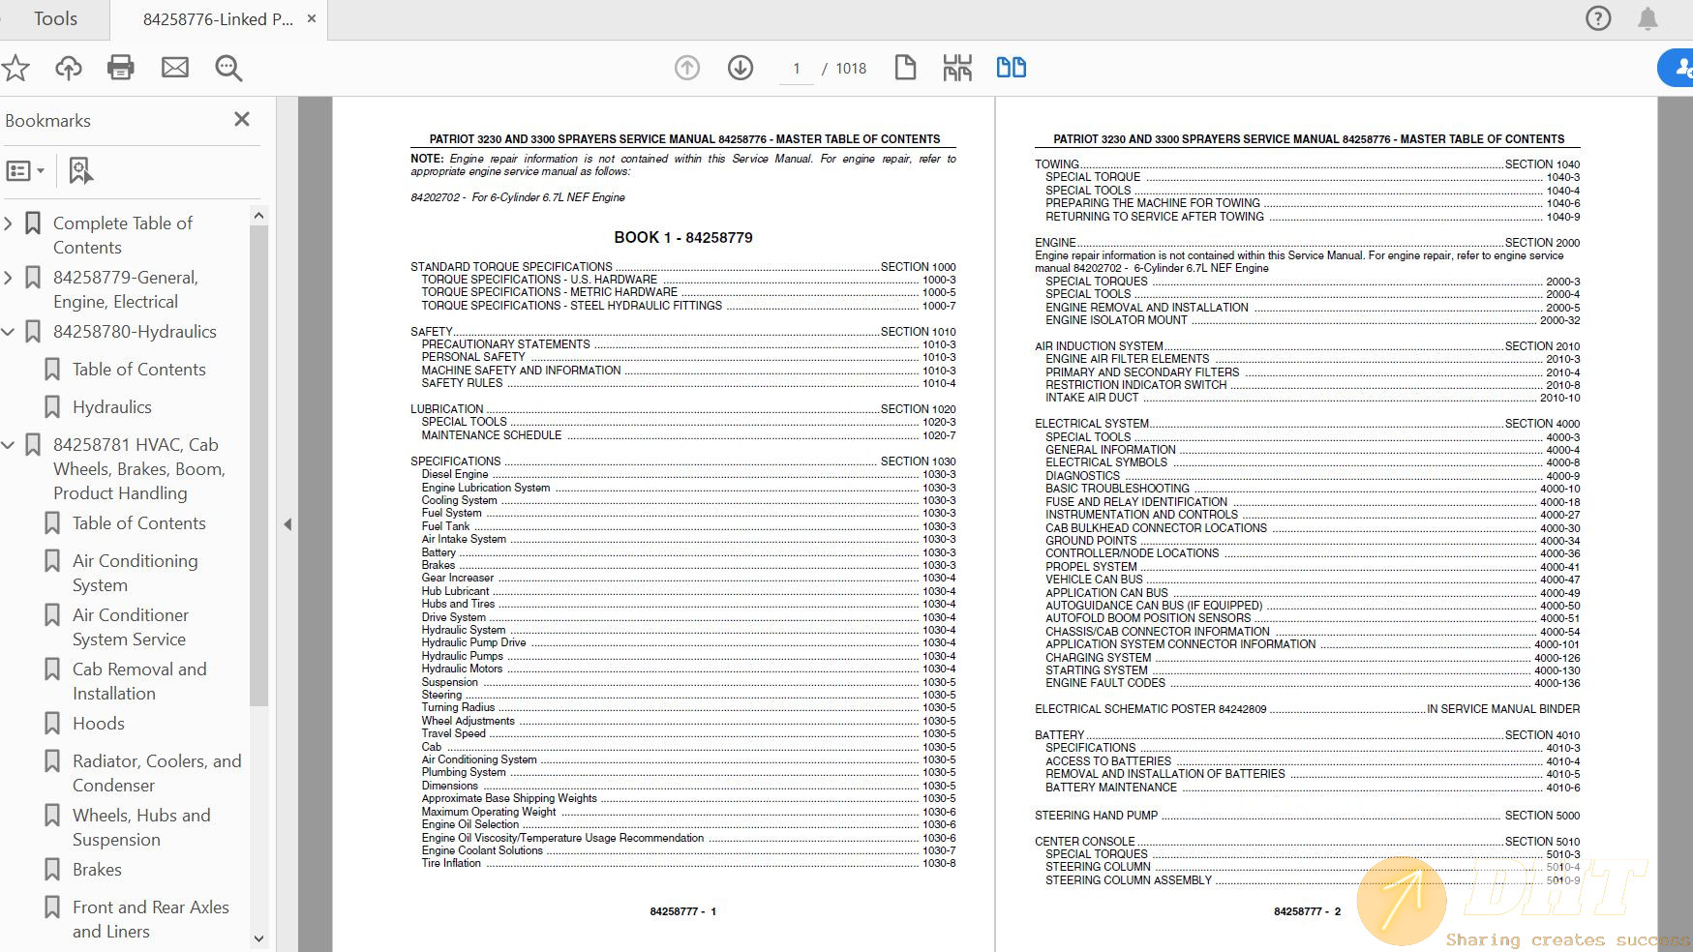Select the 84258776-Linked document tab
This screenshot has width=1693, height=952.
click(x=218, y=19)
